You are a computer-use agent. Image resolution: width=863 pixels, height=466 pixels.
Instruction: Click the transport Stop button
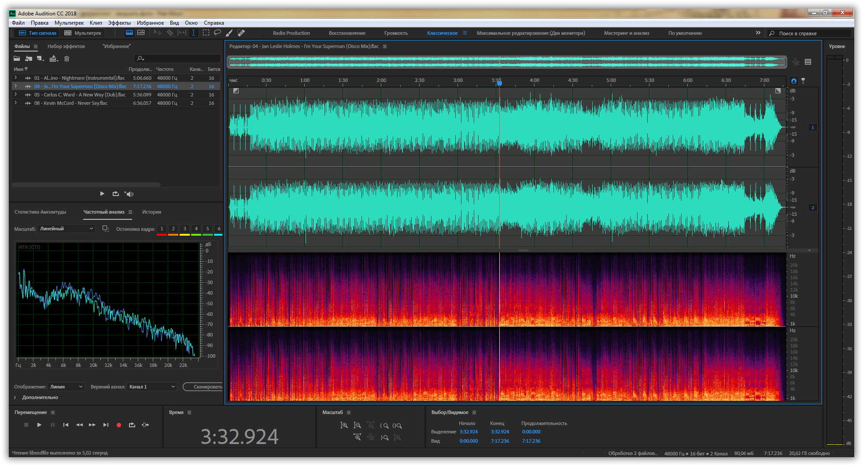(26, 425)
